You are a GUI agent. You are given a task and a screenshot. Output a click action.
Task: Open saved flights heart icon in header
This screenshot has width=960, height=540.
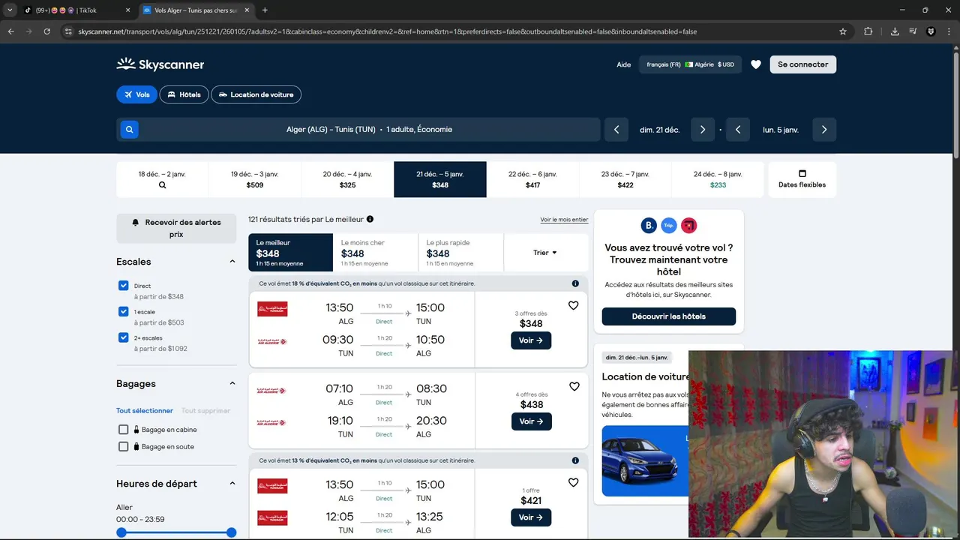pyautogui.click(x=756, y=64)
